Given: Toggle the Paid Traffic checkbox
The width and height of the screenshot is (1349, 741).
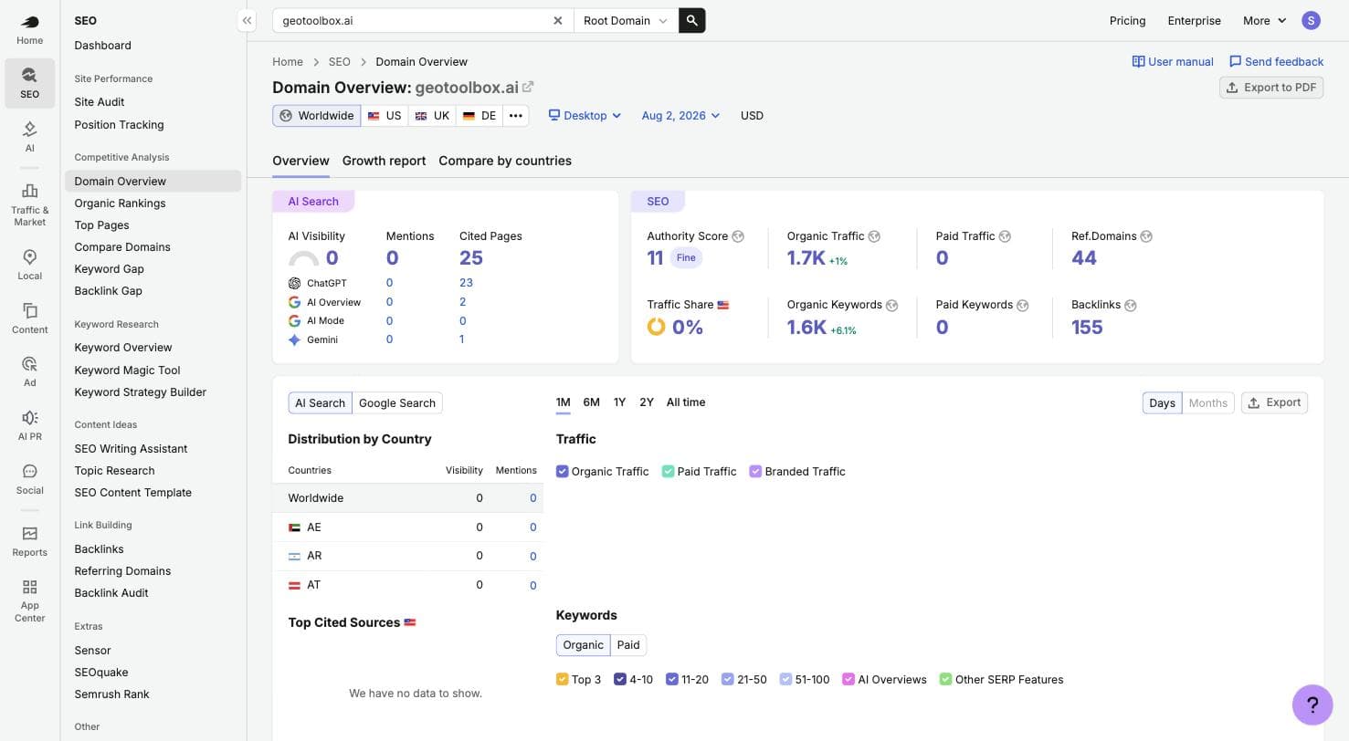Looking at the screenshot, I should pyautogui.click(x=669, y=472).
